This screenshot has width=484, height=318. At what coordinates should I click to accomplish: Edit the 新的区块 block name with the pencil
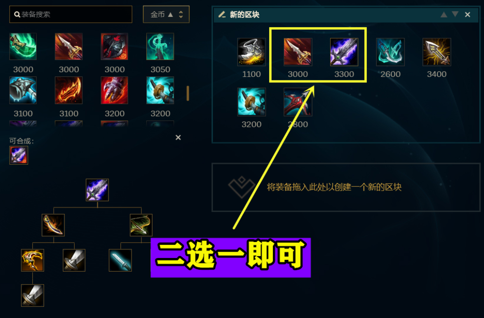pyautogui.click(x=222, y=15)
